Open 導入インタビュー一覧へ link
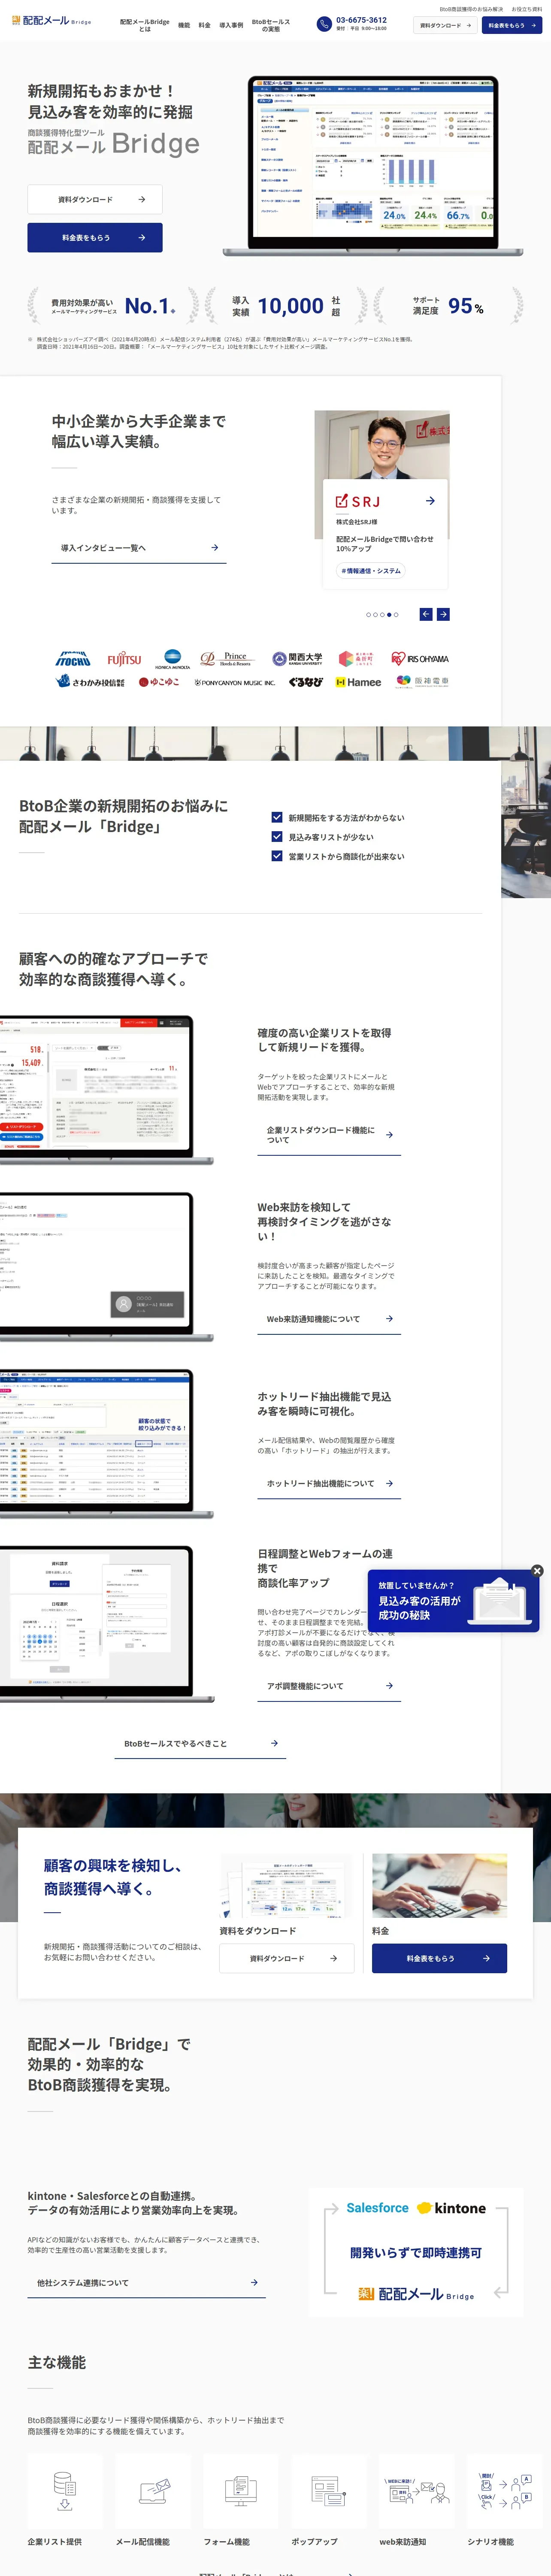This screenshot has width=551, height=2576. pos(139,548)
